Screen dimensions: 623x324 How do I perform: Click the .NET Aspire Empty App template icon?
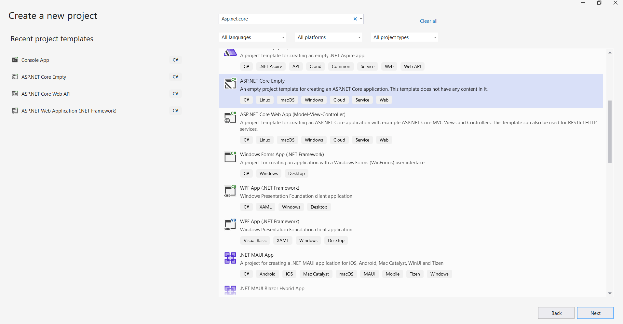(x=230, y=53)
